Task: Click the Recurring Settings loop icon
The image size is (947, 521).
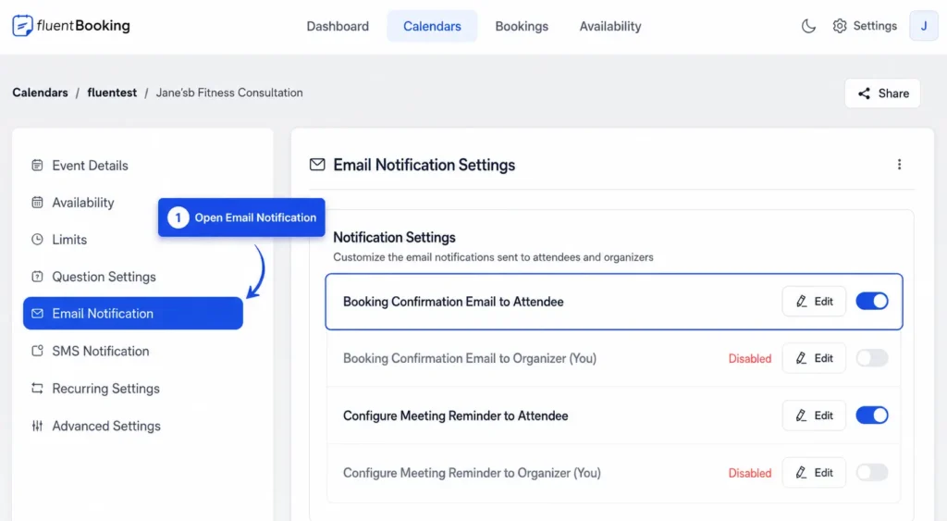Action: pyautogui.click(x=37, y=388)
